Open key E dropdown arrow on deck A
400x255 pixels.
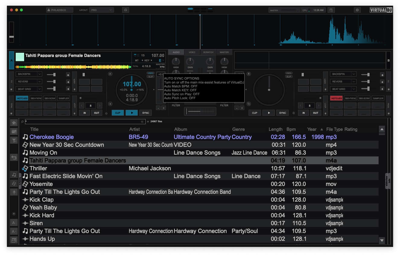pyautogui.click(x=163, y=61)
